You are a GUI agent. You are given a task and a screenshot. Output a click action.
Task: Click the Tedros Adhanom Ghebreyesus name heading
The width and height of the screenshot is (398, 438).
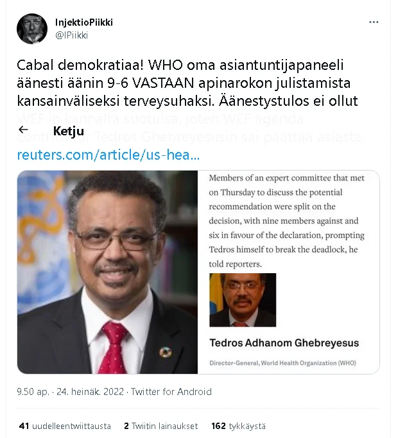(284, 342)
